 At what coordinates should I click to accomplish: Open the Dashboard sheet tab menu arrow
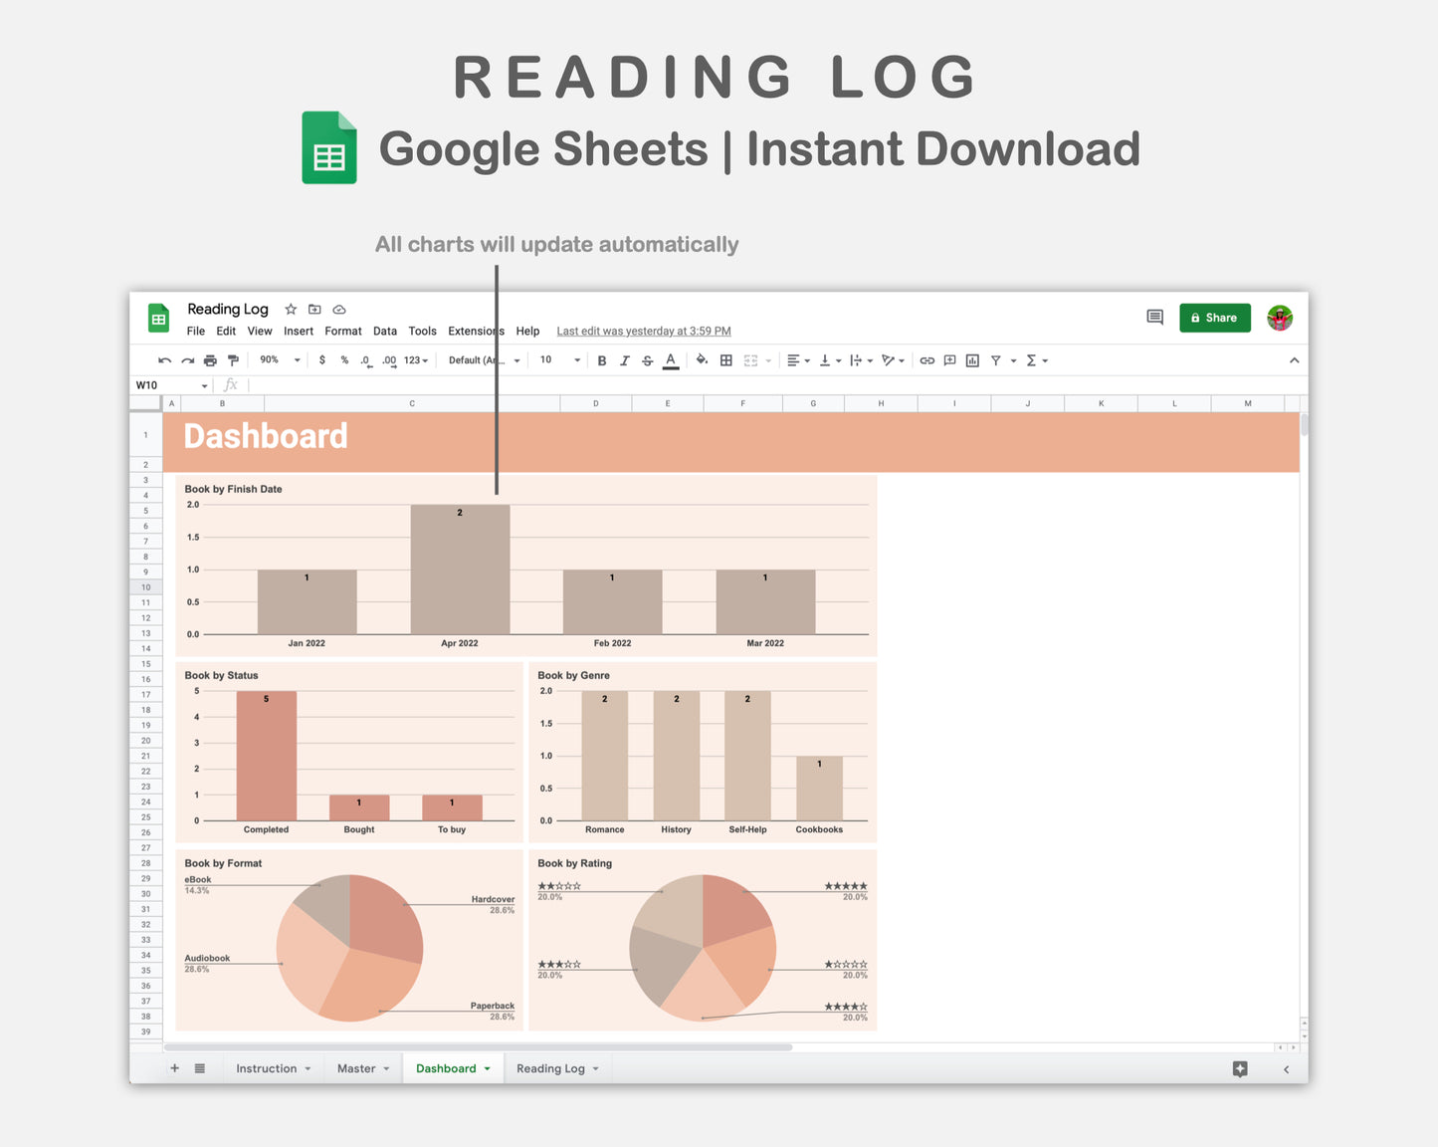point(487,1067)
